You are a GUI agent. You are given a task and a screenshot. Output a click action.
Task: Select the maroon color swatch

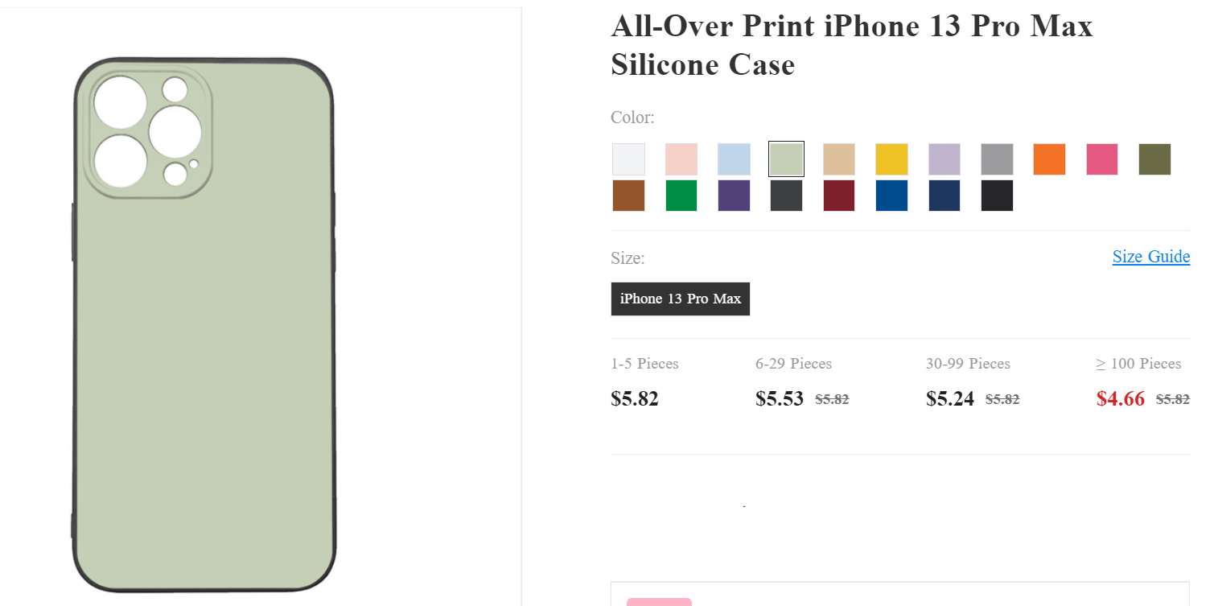838,196
